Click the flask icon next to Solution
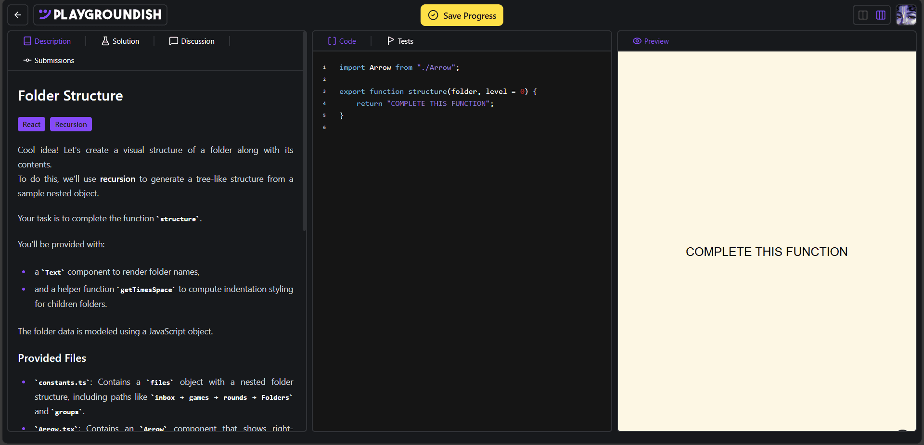Image resolution: width=924 pixels, height=445 pixels. coord(105,41)
